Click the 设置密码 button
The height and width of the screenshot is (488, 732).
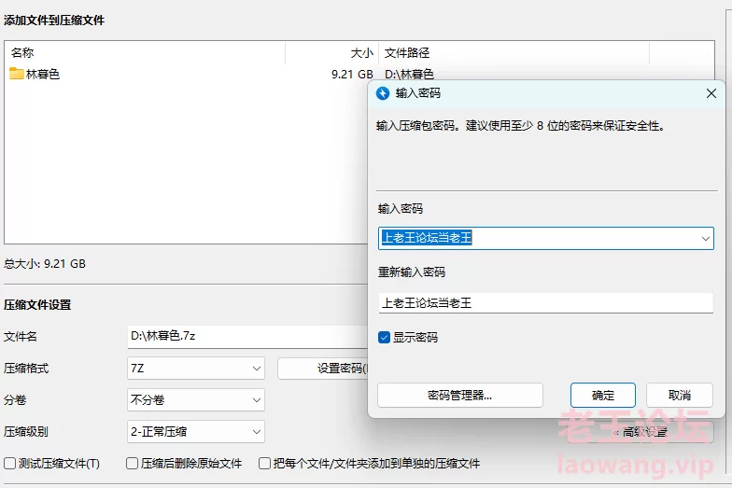(323, 369)
